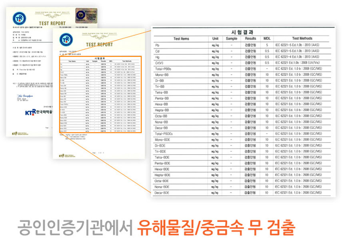This screenshot has width=344, height=244.
Task: Click the holographic seal on the back report
Action: click(86, 16)
